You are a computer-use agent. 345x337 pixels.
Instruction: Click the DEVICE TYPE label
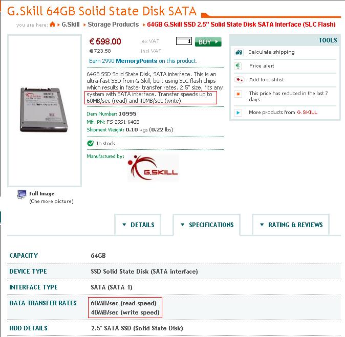(x=28, y=271)
